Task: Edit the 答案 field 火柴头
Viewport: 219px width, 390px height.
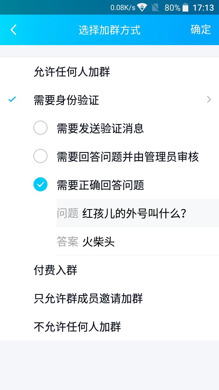Action: [138, 241]
